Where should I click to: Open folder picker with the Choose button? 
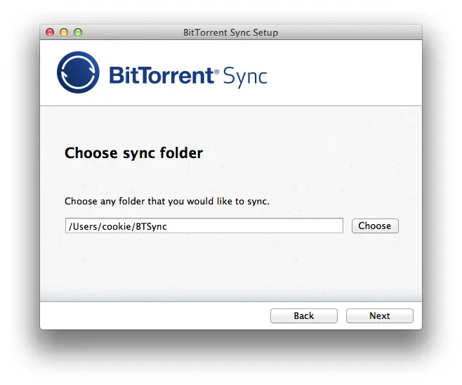coord(375,226)
